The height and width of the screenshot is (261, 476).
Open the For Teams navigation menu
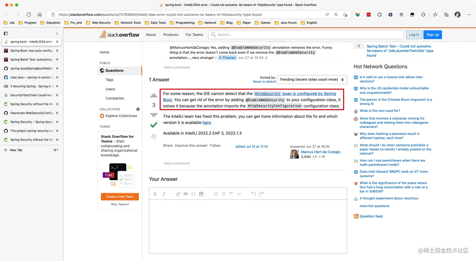(194, 35)
